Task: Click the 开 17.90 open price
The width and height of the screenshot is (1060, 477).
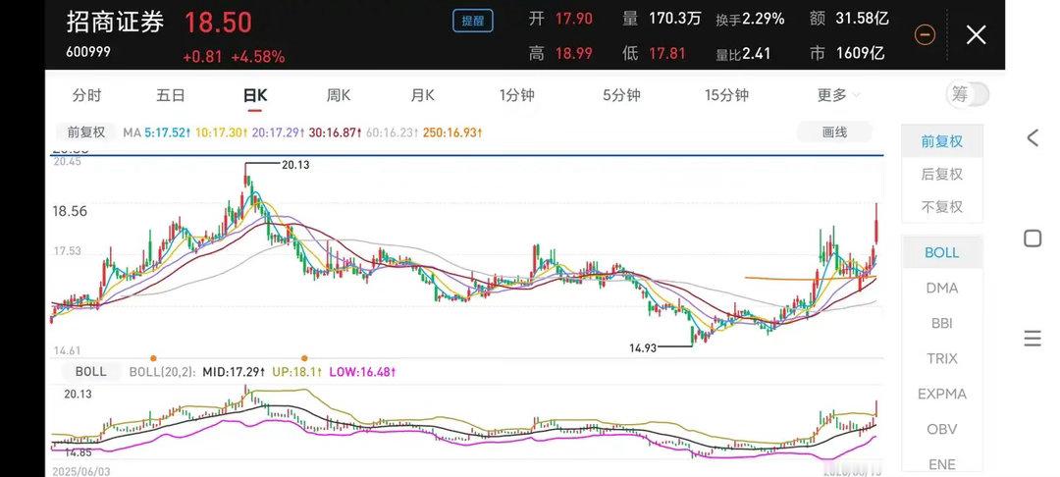Action: 560,19
